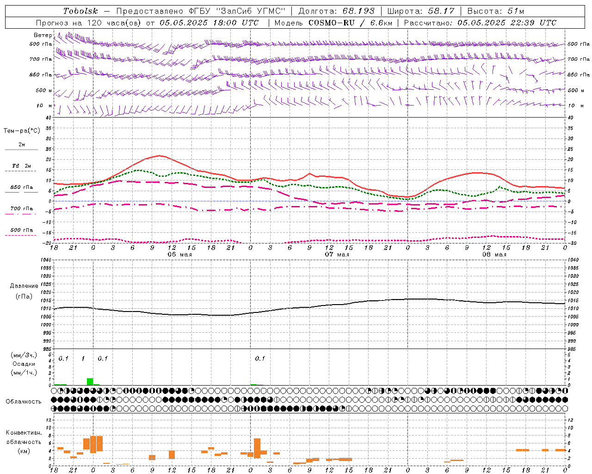Select the forecast start time 05.05.2025 18:00 UTC
592x474 pixels.
coord(209,23)
